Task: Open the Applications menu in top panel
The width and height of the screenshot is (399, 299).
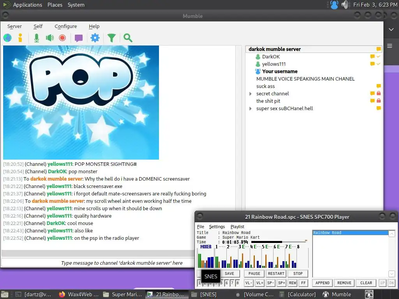Action: pos(28,5)
